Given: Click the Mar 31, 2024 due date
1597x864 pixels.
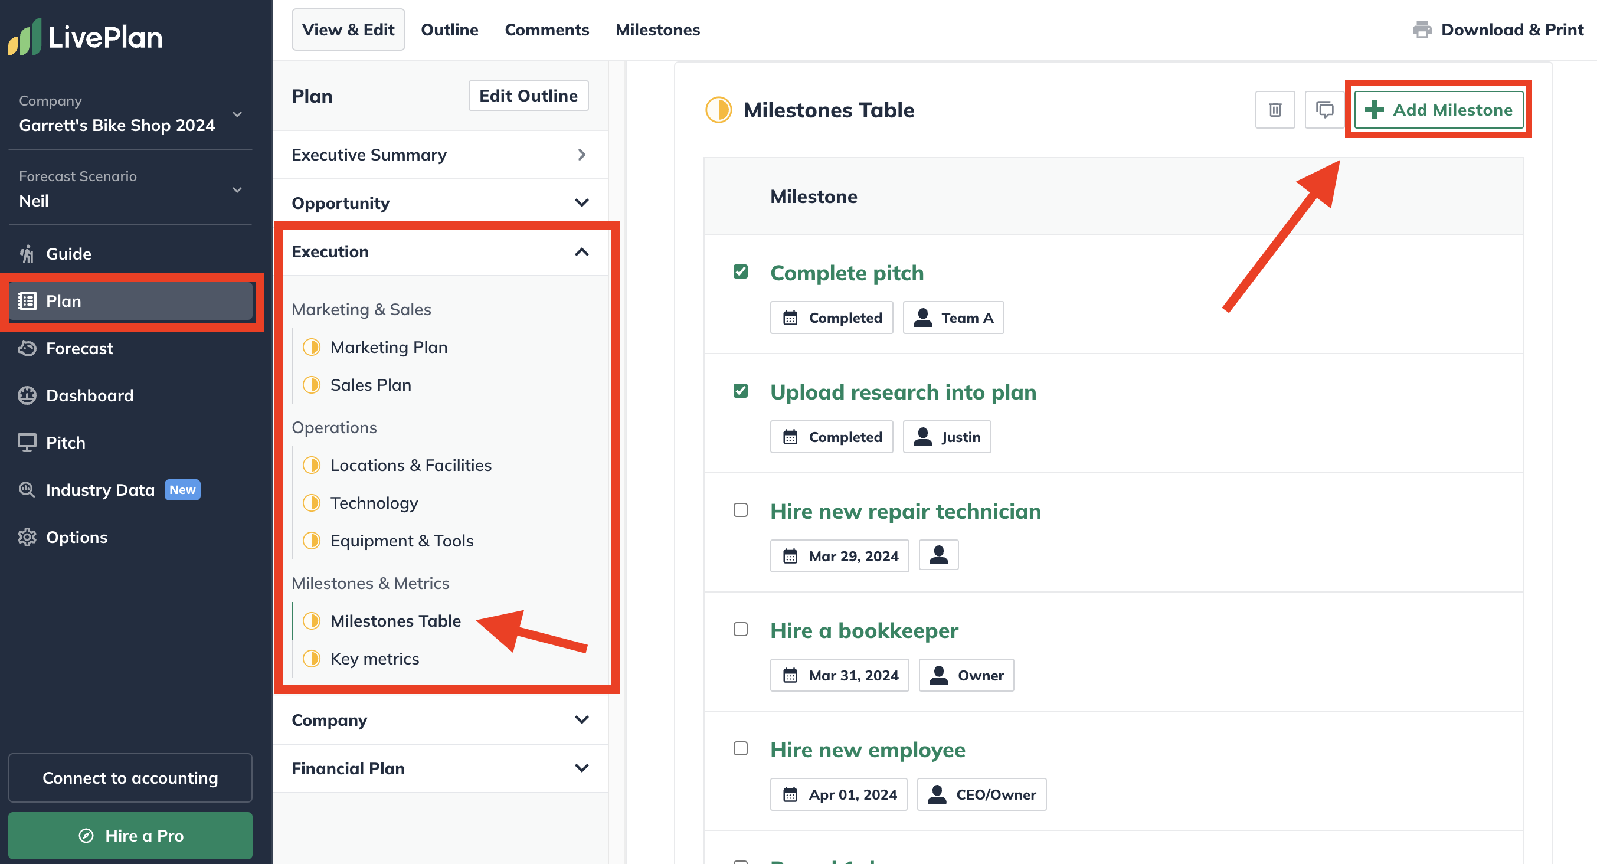Looking at the screenshot, I should (x=839, y=675).
